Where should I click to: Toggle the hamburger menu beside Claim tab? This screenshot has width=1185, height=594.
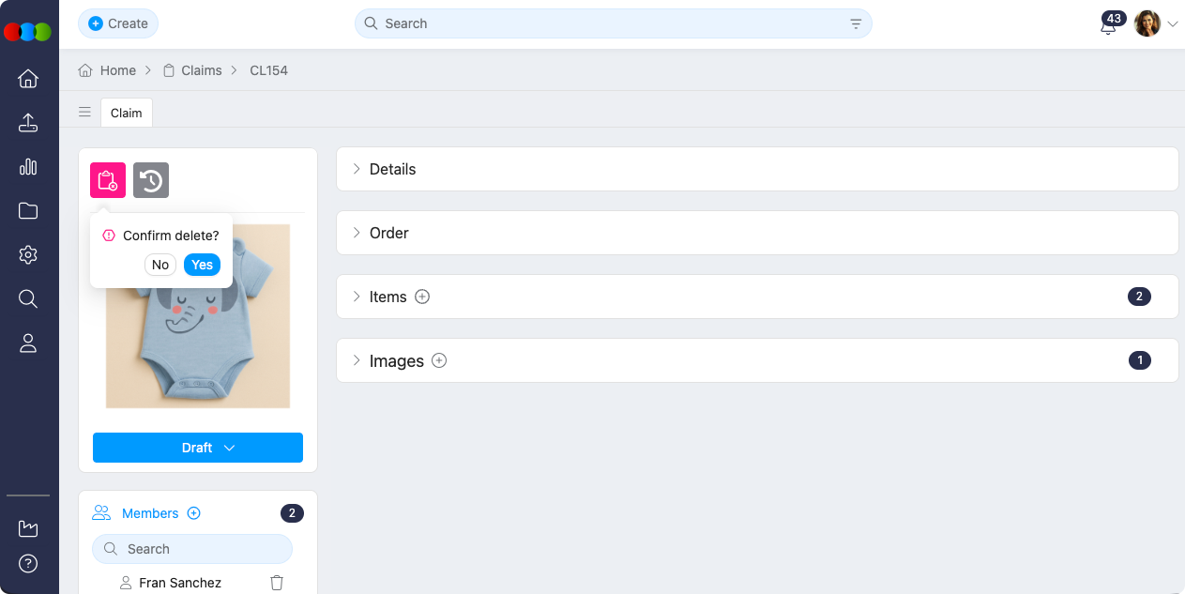85,113
